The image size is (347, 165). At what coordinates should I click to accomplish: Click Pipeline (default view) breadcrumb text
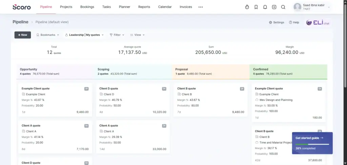pyautogui.click(x=52, y=22)
